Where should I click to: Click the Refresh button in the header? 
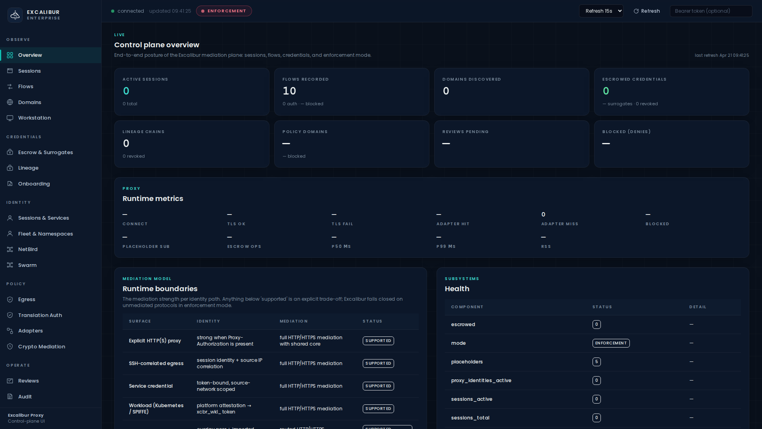coord(646,11)
